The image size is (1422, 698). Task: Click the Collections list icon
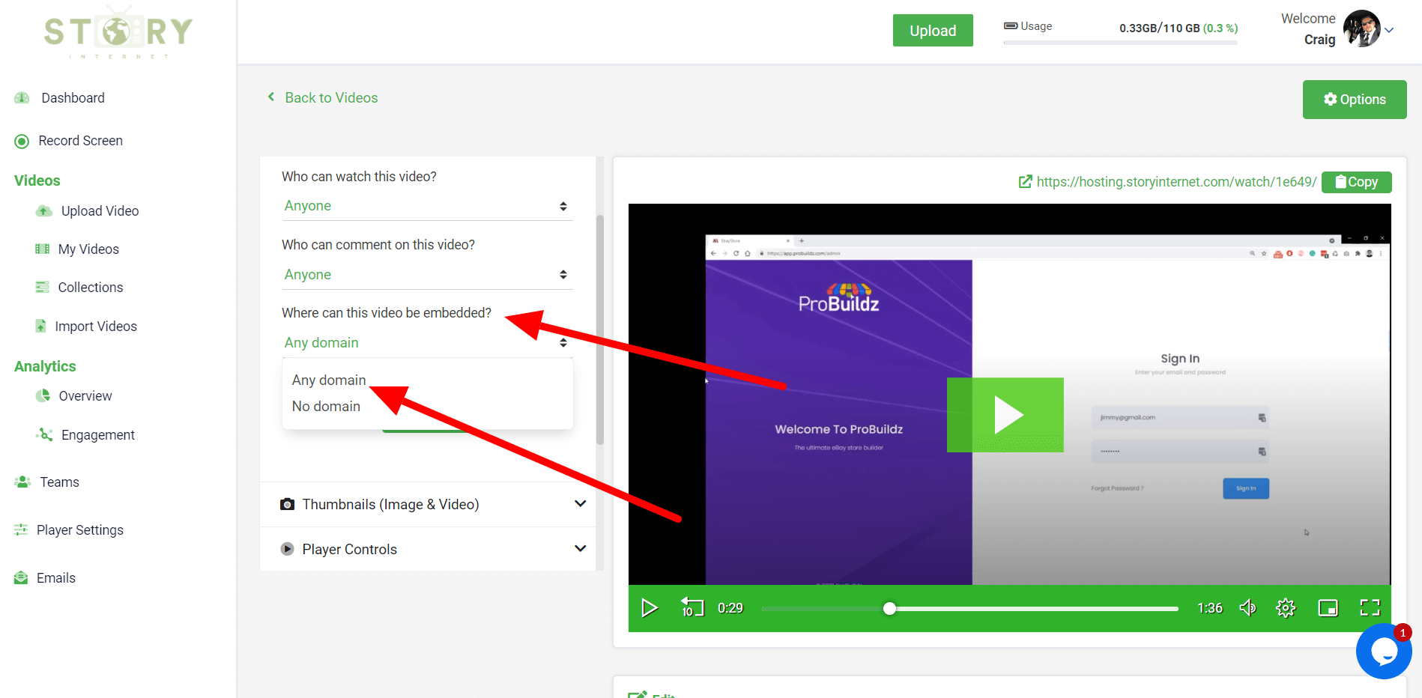tap(42, 288)
